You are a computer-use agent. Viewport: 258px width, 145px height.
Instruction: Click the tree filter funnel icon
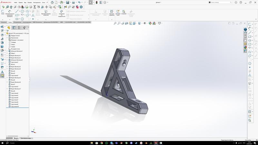(x=7, y=31)
